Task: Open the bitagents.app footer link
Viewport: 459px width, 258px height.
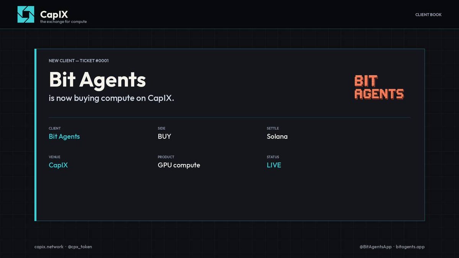Action: [410, 247]
